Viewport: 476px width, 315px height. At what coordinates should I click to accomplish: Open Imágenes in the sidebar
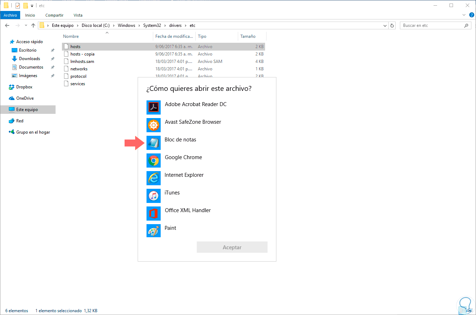(x=24, y=76)
